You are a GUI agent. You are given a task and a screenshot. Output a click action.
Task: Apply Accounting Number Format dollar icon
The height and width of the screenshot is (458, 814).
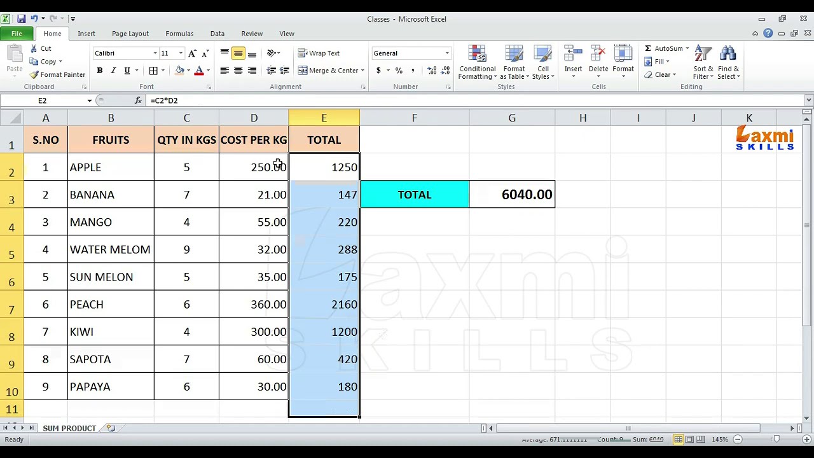pyautogui.click(x=378, y=71)
